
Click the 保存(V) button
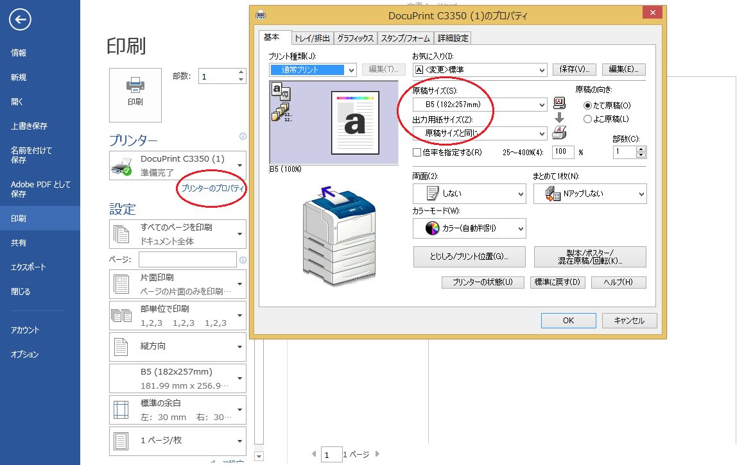(x=574, y=69)
